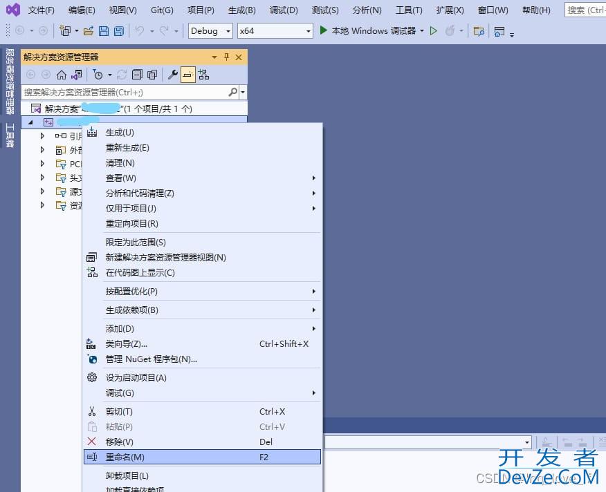Click Start Without Debugging outline play icon
606x492 pixels.
[433, 30]
